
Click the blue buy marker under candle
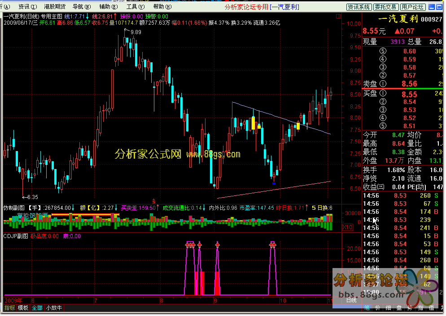274,183
